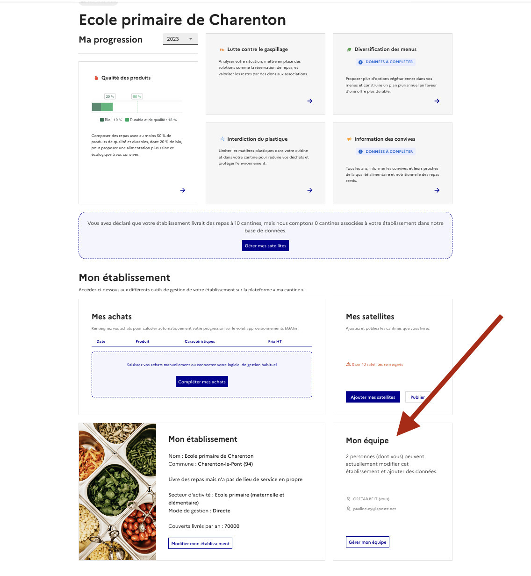Click Données à compléter badge under Diversification des menus
Screen dimensions: 531x576
point(386,62)
